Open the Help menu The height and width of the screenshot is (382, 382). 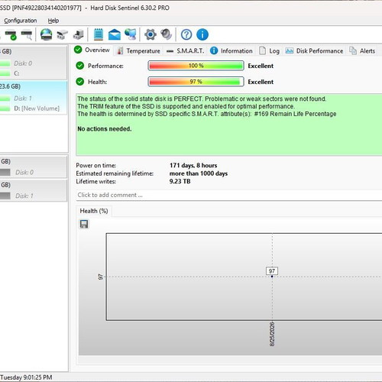point(53,21)
